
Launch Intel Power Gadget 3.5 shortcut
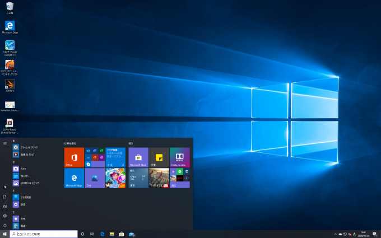click(x=10, y=48)
